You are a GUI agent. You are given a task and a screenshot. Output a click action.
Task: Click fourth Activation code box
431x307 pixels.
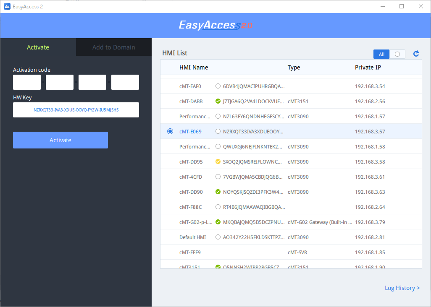(x=125, y=82)
